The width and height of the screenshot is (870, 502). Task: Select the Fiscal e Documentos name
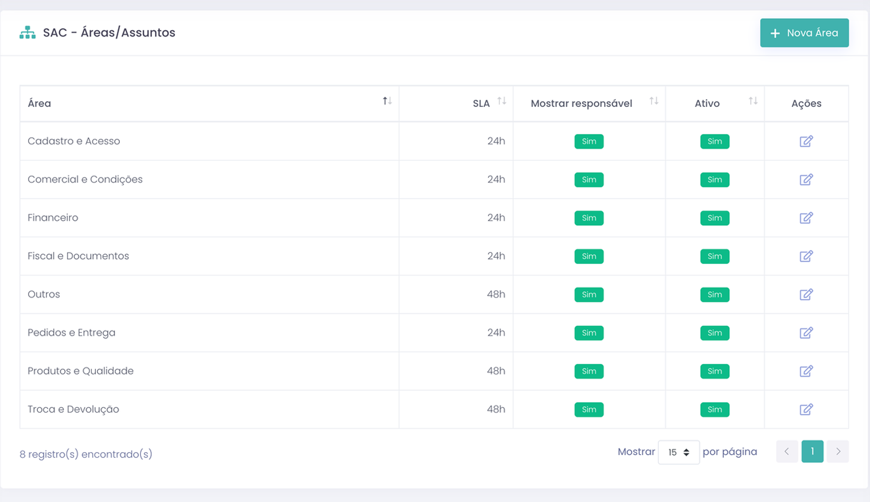[78, 256]
